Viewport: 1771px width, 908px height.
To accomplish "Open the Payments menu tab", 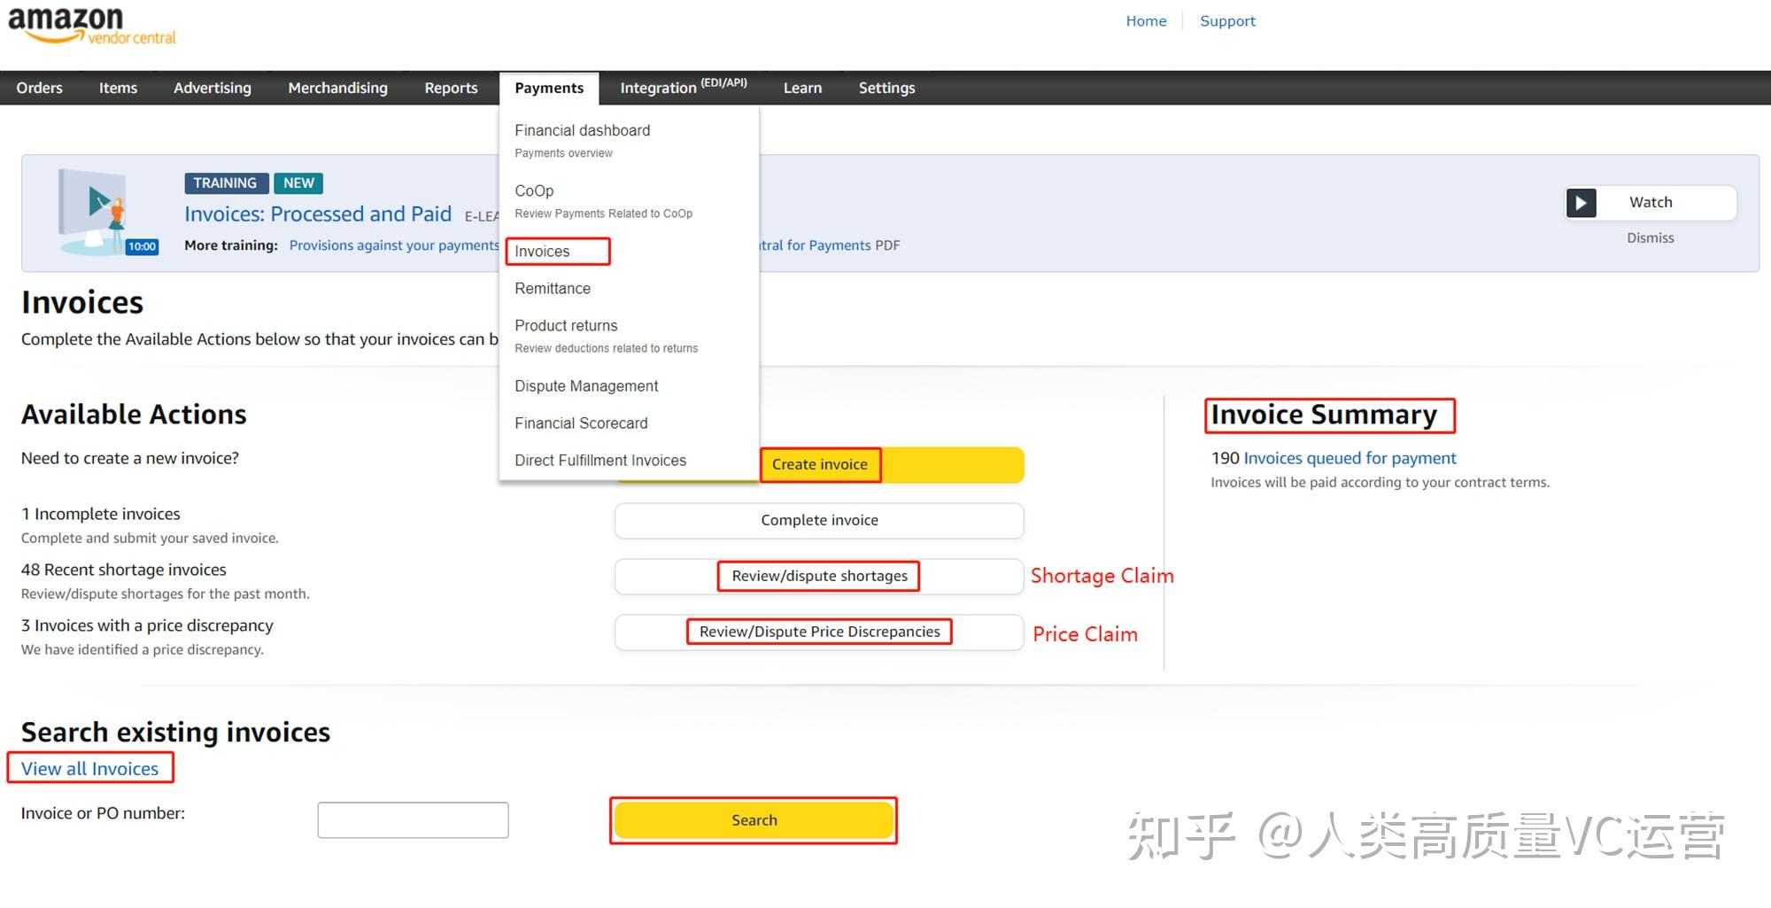I will pos(549,88).
